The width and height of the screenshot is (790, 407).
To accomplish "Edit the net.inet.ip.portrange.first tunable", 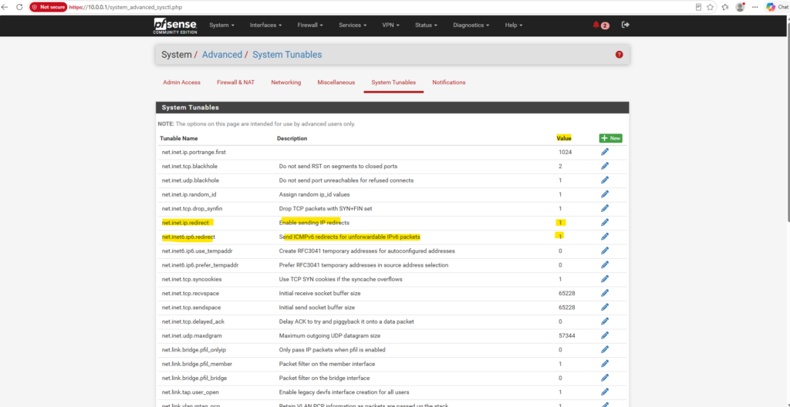I will [x=605, y=152].
